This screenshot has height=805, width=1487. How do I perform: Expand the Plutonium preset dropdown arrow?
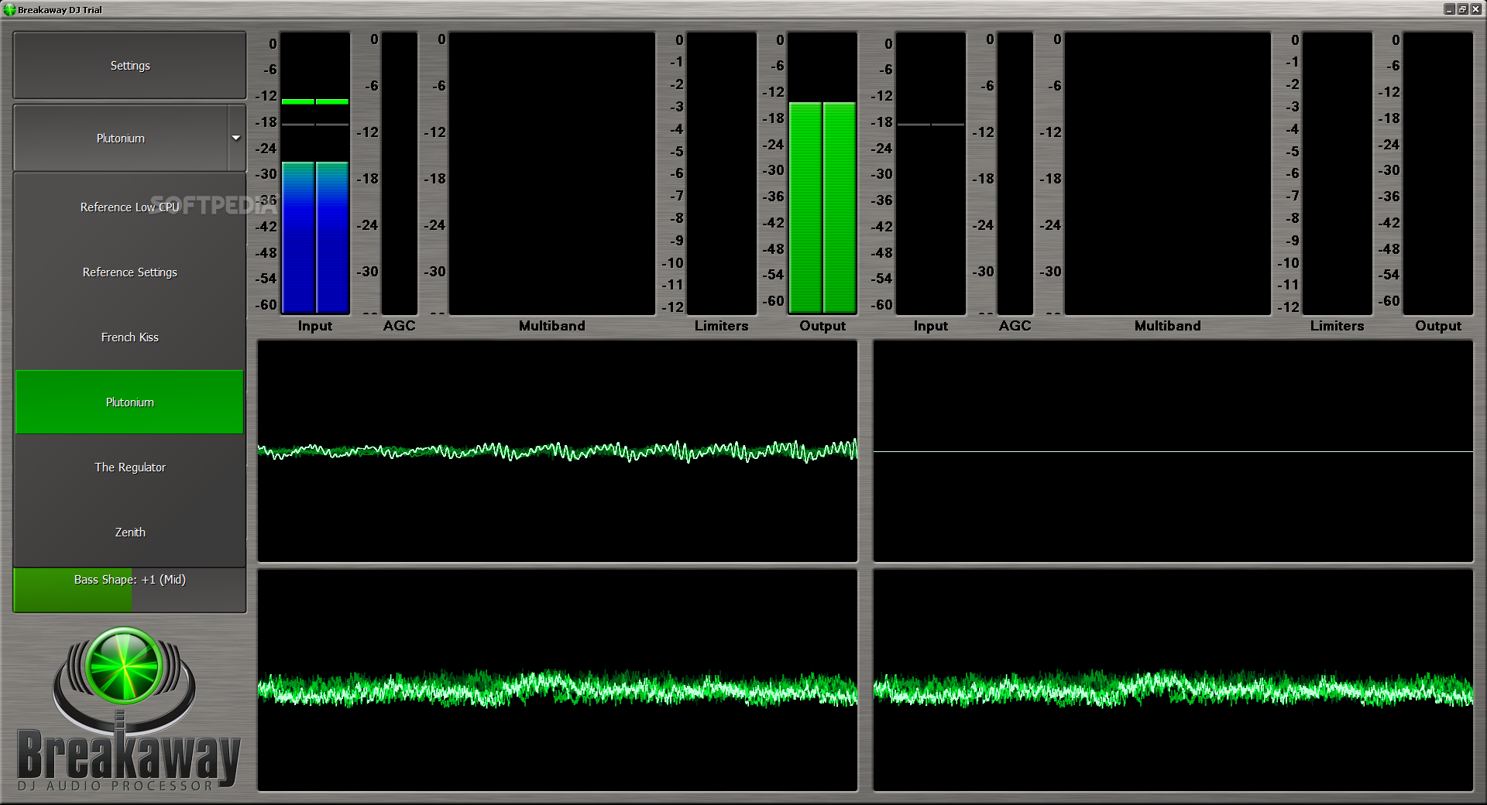click(x=236, y=139)
